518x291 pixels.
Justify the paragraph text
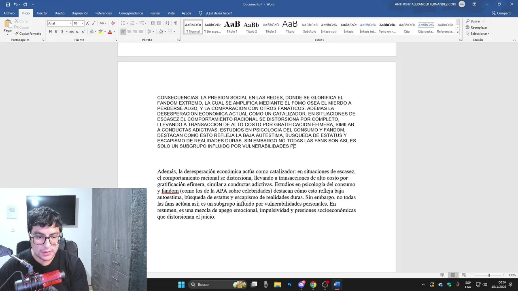(141, 32)
